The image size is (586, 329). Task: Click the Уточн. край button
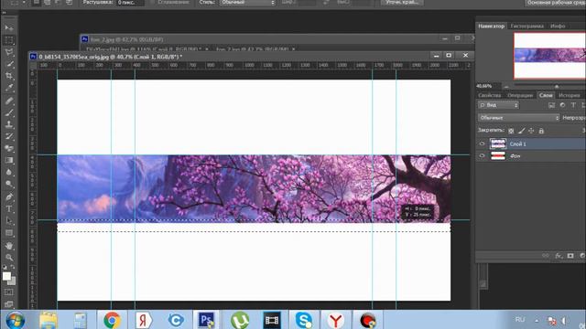[402, 2]
